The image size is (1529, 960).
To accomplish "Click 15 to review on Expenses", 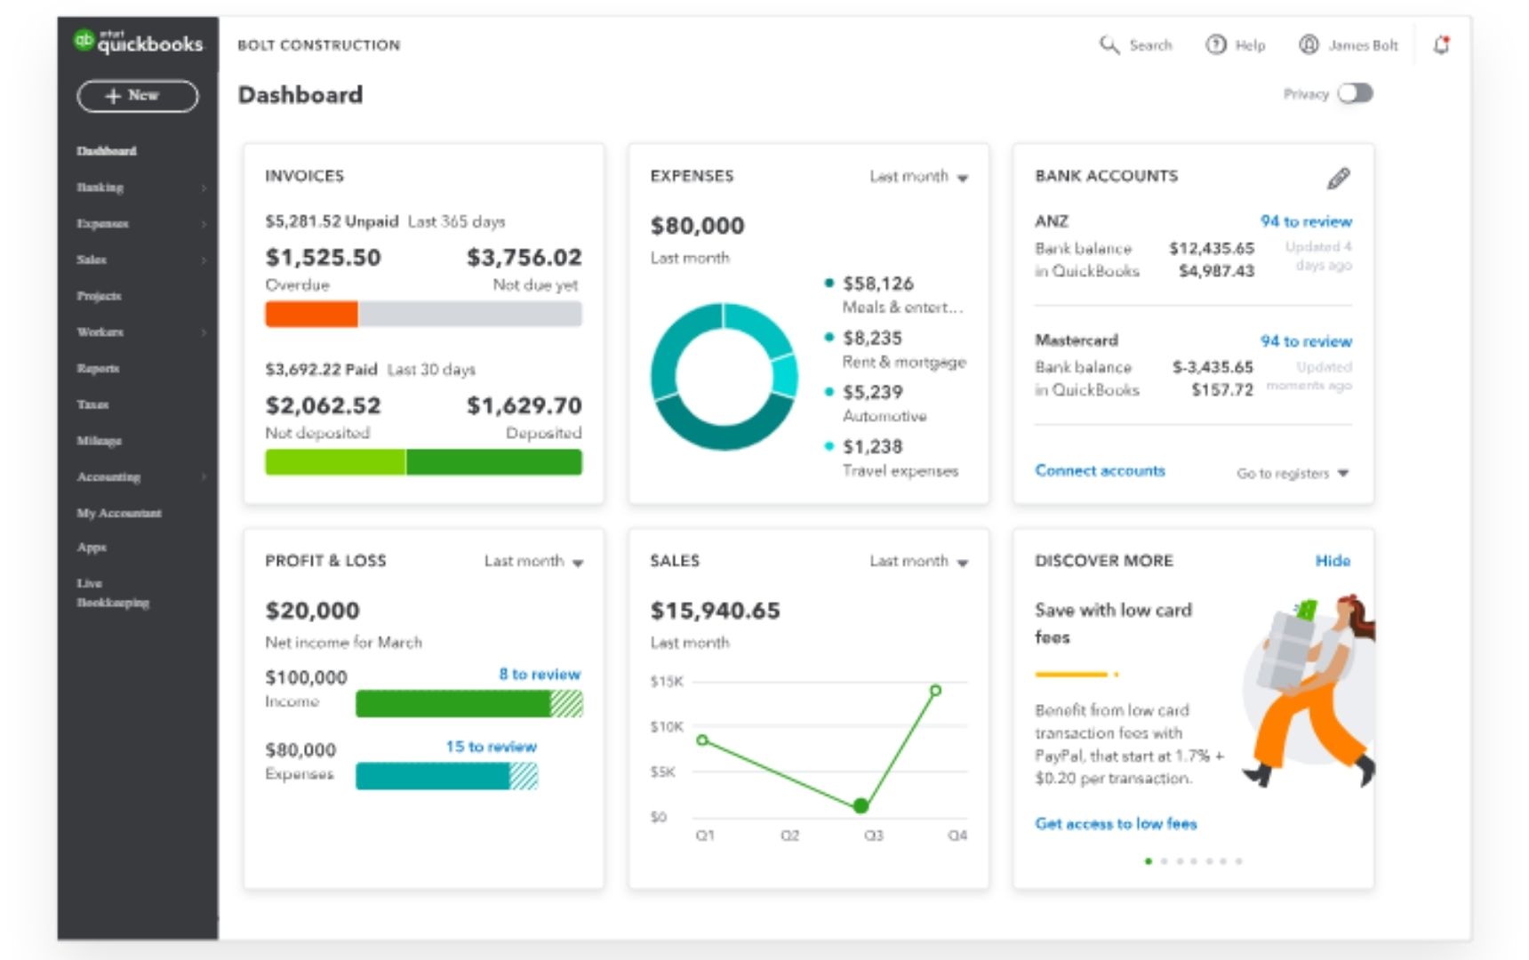I will (x=492, y=747).
